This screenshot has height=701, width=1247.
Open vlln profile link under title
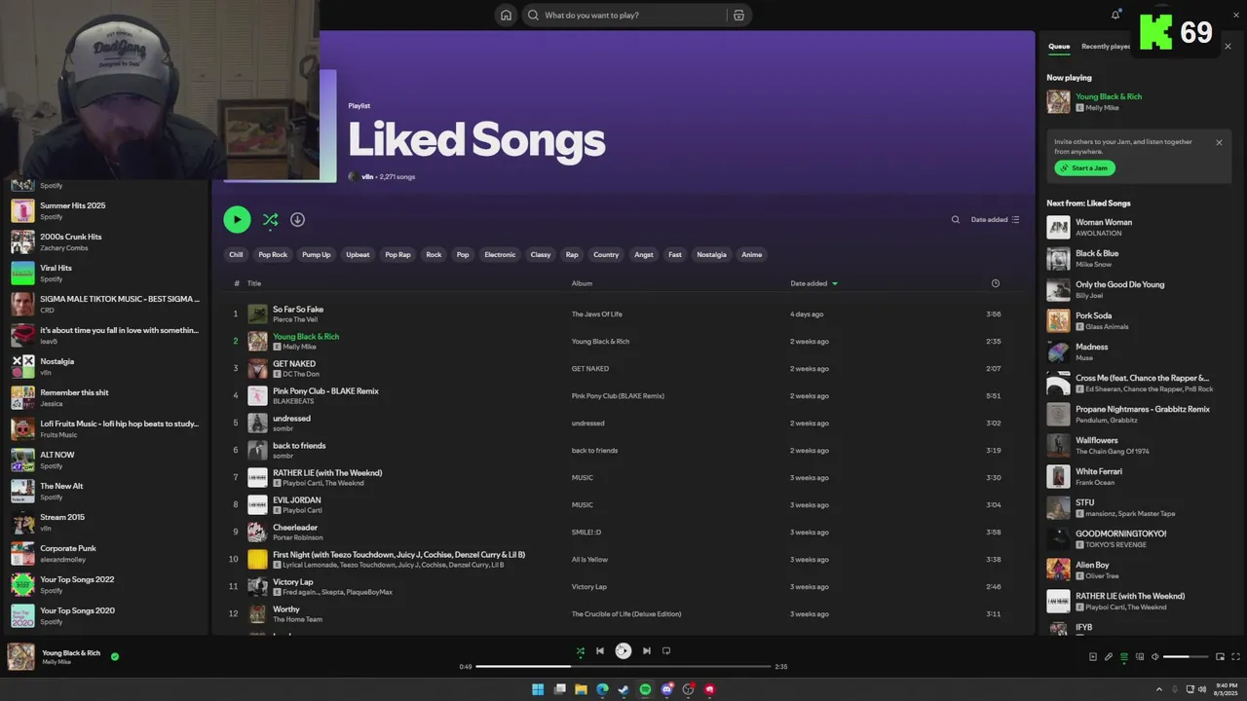pyautogui.click(x=367, y=176)
